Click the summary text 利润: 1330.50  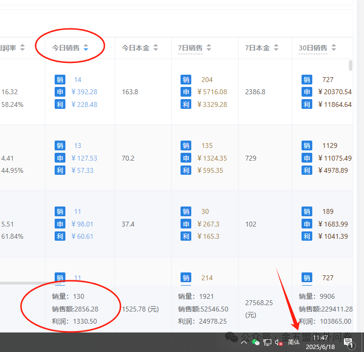point(74,321)
